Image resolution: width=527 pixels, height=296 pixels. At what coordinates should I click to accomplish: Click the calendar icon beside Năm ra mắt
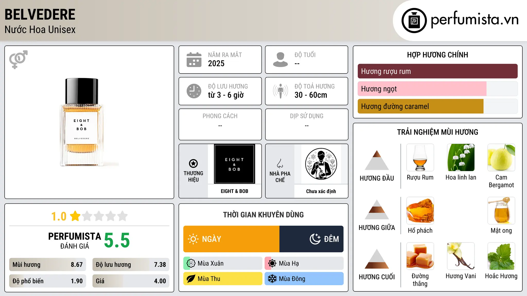pos(194,60)
